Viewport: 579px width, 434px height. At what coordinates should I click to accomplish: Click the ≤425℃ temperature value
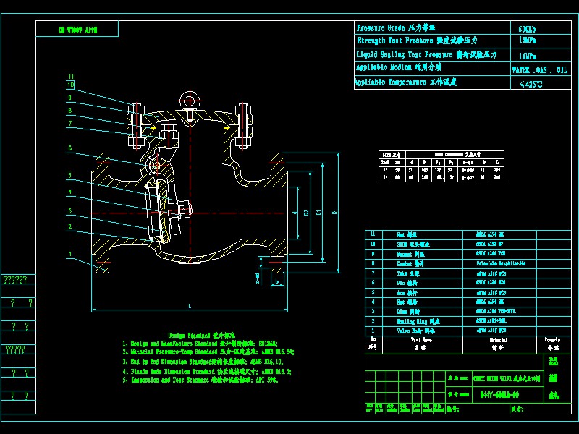(531, 84)
